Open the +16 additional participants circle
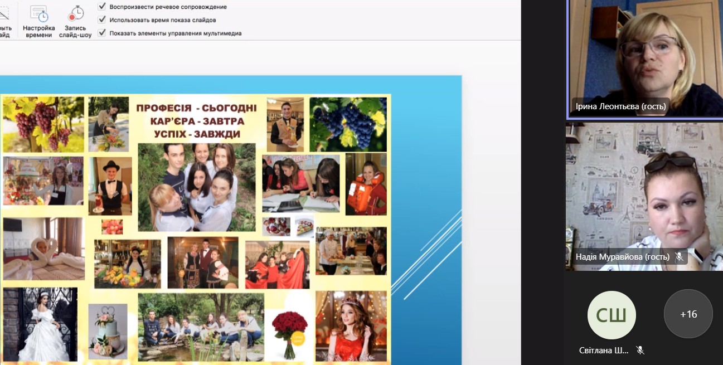Viewport: 723px width, 365px height. [x=688, y=314]
